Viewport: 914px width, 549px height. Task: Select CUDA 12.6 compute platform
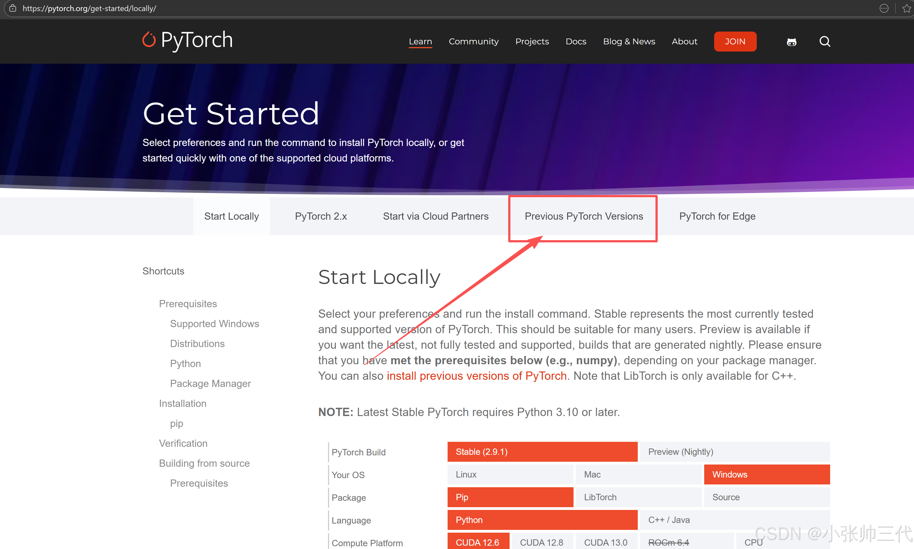point(478,541)
